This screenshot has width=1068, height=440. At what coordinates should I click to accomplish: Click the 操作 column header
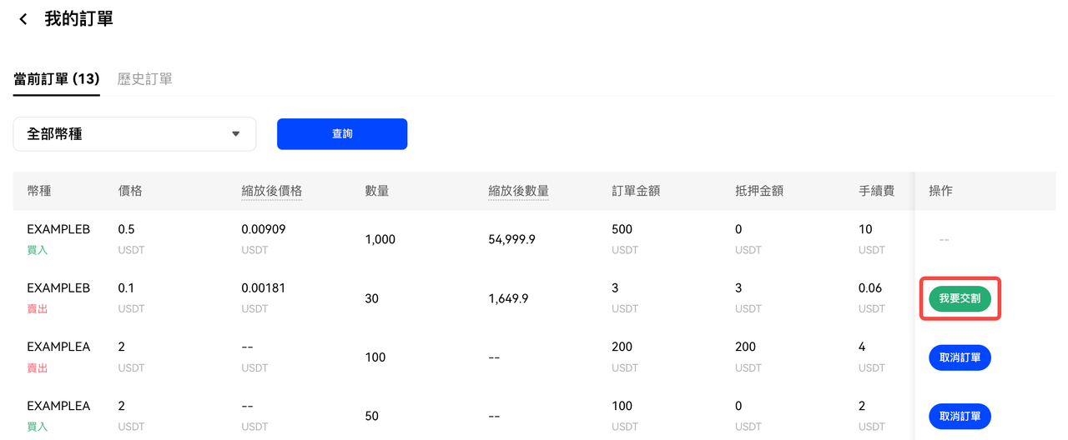tap(940, 191)
